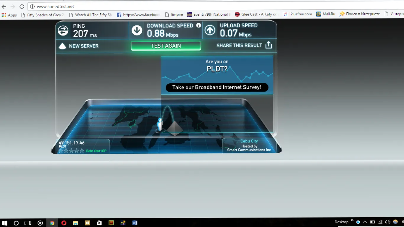Click Take our Broadband Internet Survey
Screen dimensions: 404x227
[x=217, y=87]
